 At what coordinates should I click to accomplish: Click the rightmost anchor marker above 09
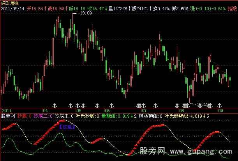pos(219,106)
